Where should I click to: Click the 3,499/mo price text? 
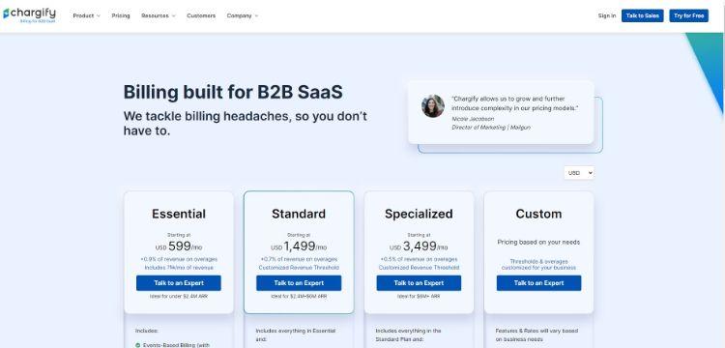[x=419, y=246]
